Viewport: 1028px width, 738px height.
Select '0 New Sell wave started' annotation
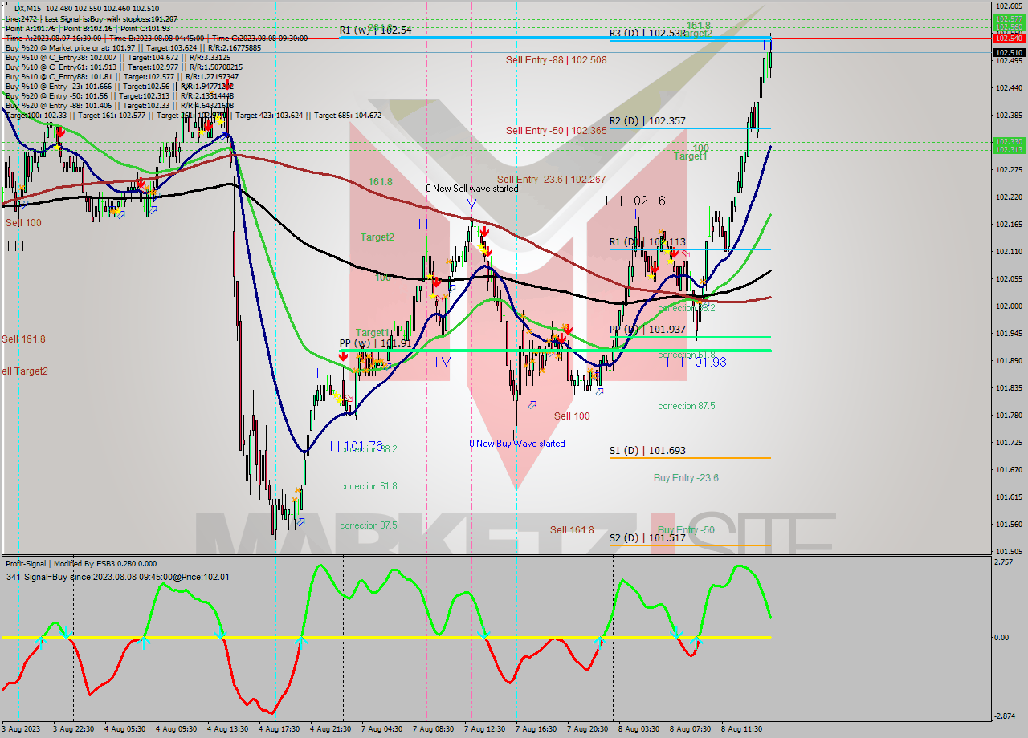[472, 189]
